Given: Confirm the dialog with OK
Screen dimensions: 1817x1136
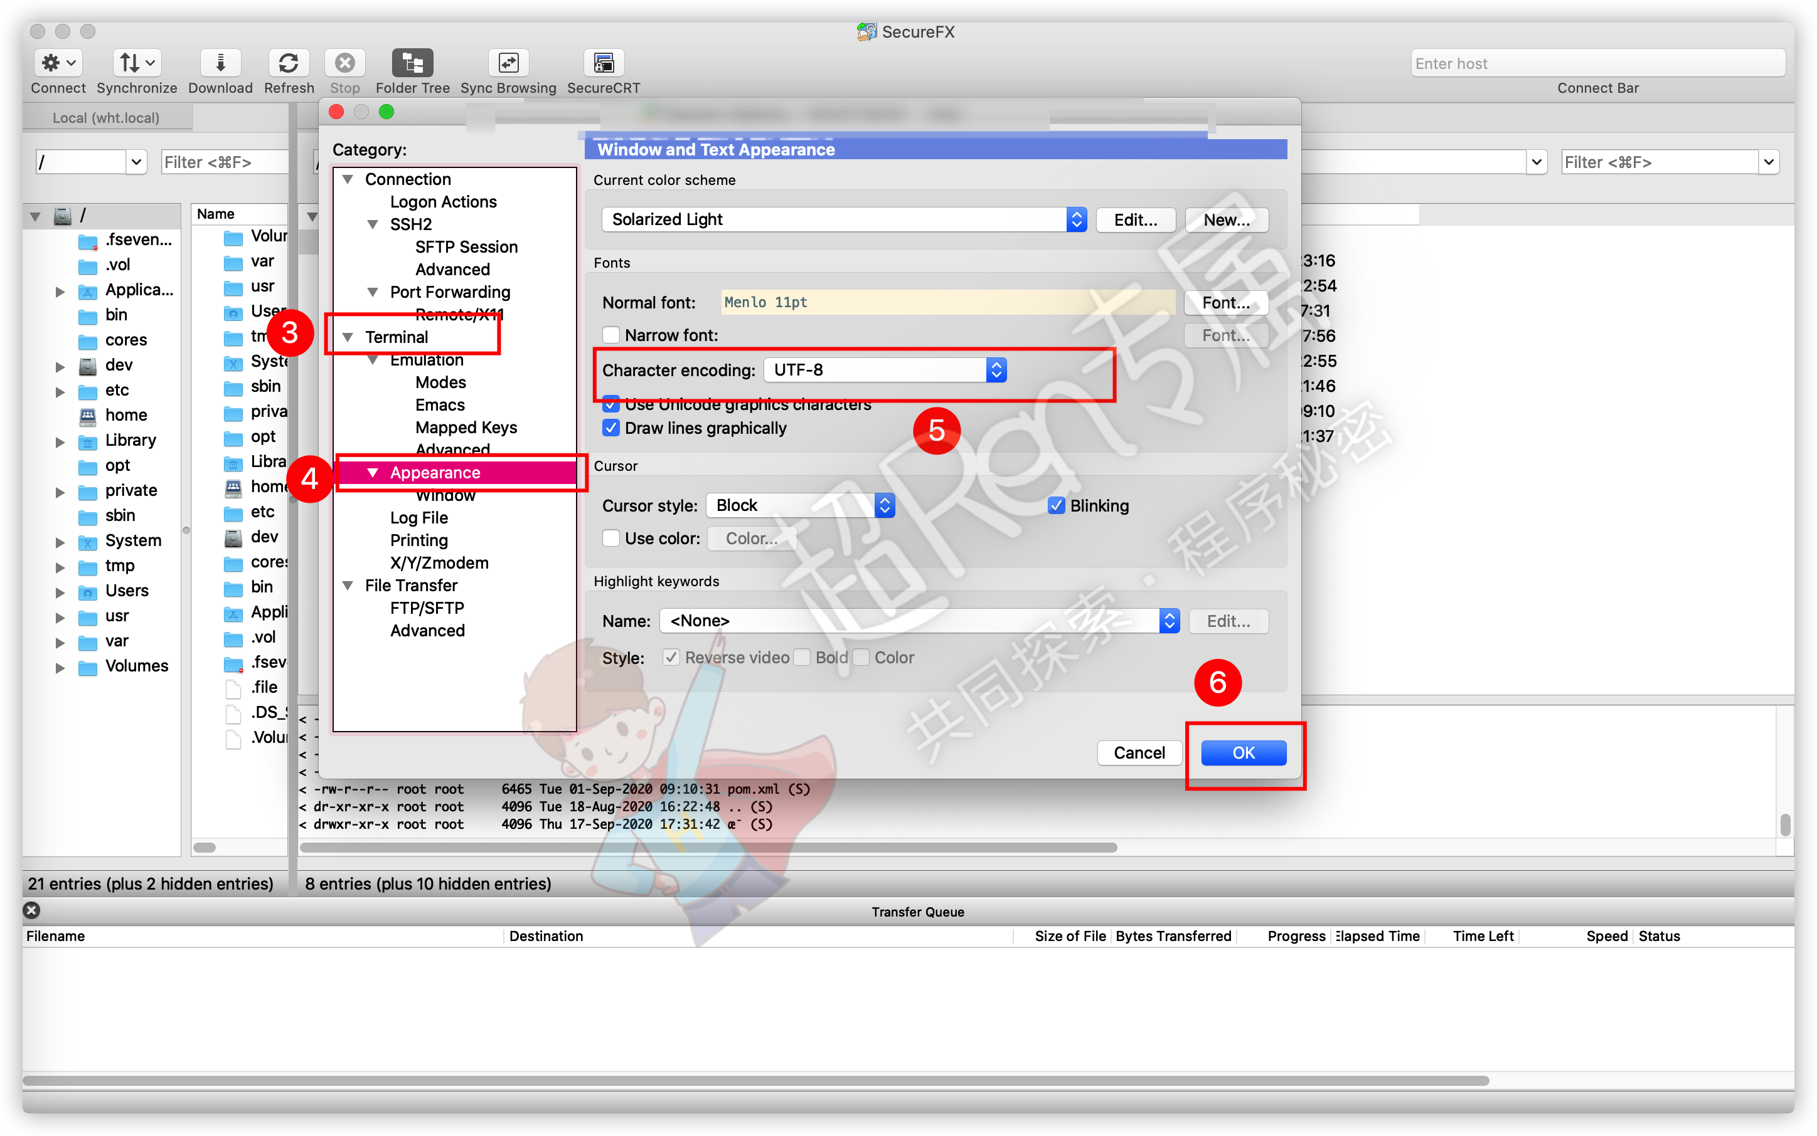Looking at the screenshot, I should pyautogui.click(x=1244, y=753).
